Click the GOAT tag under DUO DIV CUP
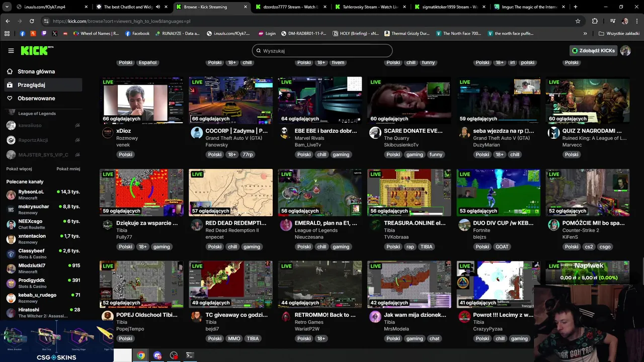The width and height of the screenshot is (644, 362). click(x=502, y=246)
